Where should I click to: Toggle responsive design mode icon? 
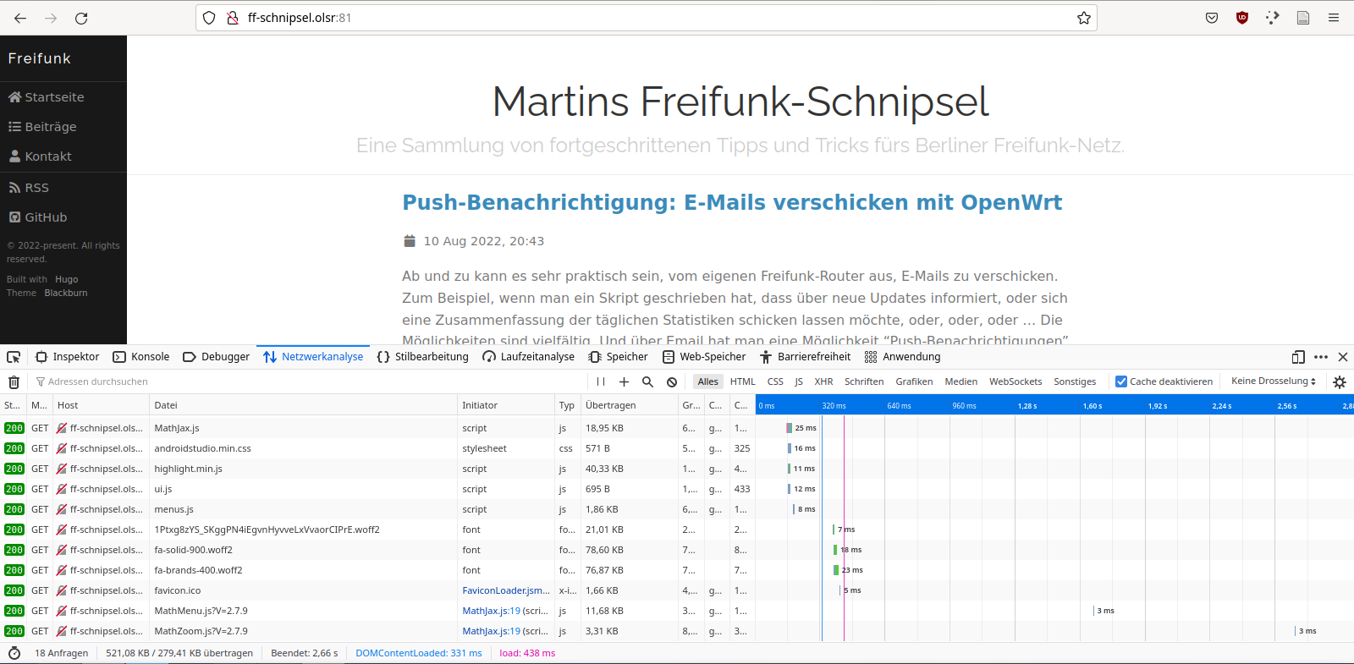(1298, 357)
